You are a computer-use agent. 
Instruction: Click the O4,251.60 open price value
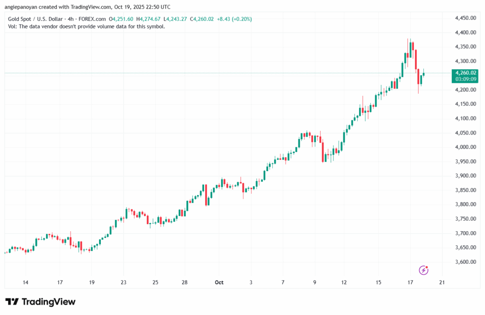[122, 19]
